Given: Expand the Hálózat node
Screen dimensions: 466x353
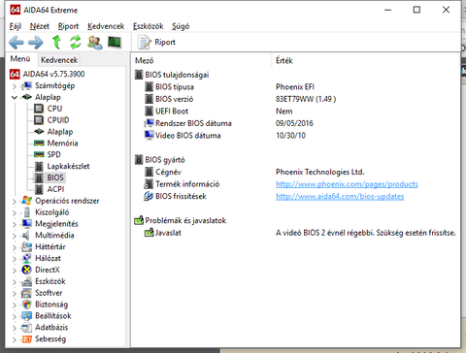Looking at the screenshot, I should [15, 259].
